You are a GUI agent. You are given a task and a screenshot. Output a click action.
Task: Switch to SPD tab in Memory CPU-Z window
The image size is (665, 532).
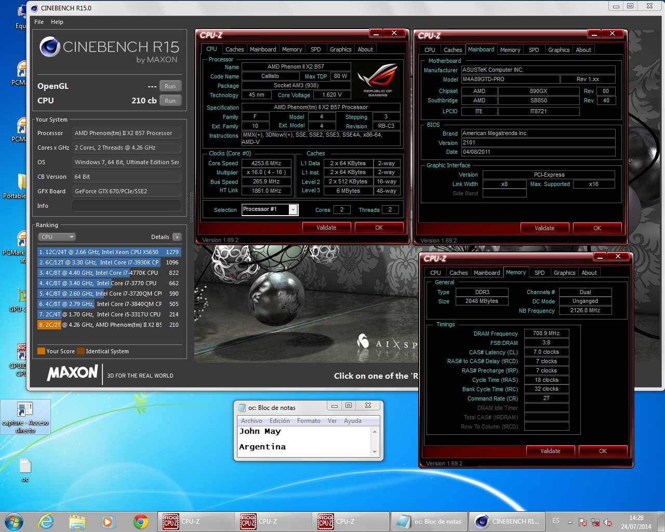coord(540,273)
